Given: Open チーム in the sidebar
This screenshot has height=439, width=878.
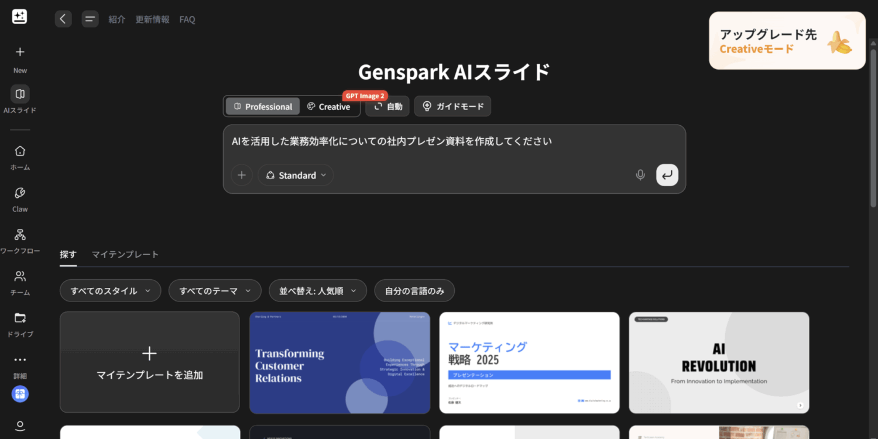Looking at the screenshot, I should 20,282.
